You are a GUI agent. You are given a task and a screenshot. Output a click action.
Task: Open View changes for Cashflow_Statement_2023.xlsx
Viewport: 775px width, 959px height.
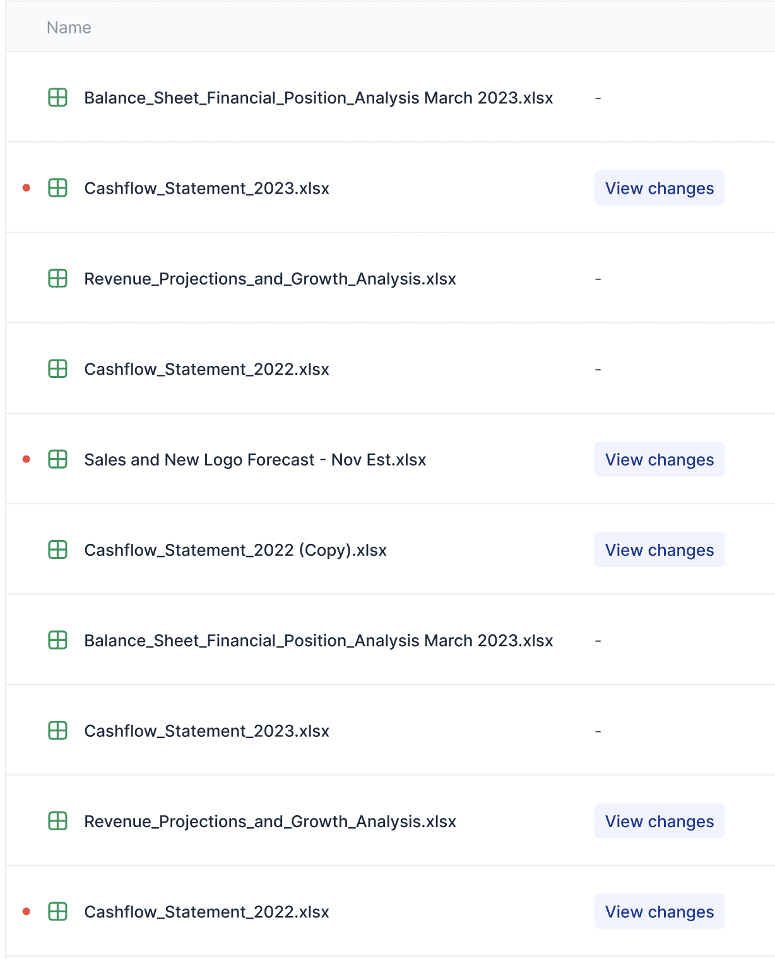click(659, 187)
